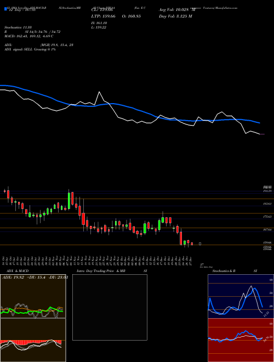Viewport: 274px width, 362px height.
Task: Click the 'Stochastics & R' panel title
Action: (224, 271)
